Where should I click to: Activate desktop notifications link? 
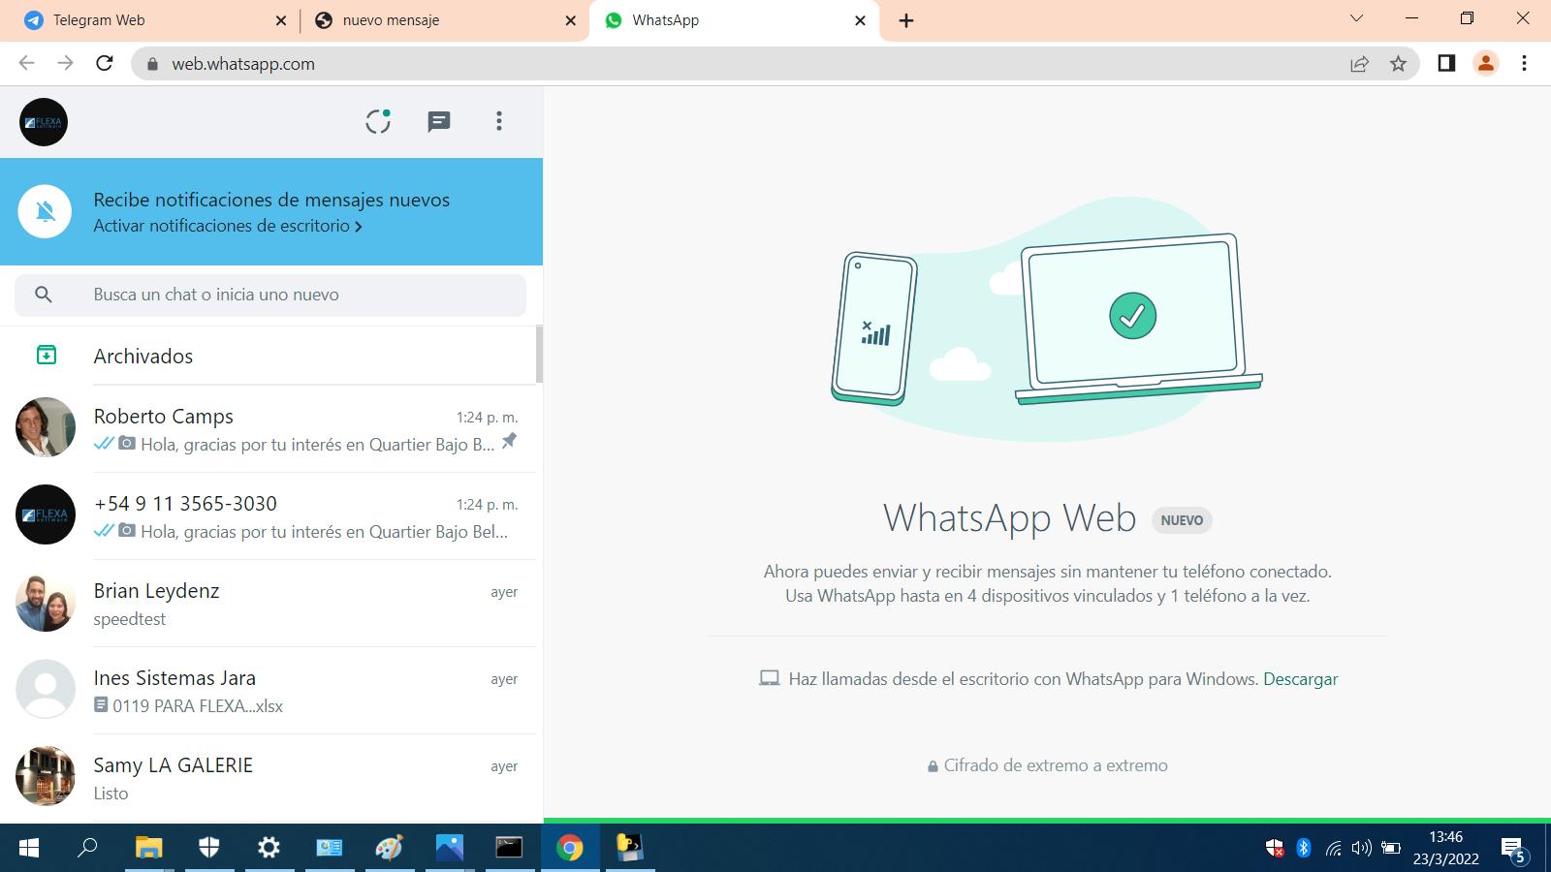(228, 226)
